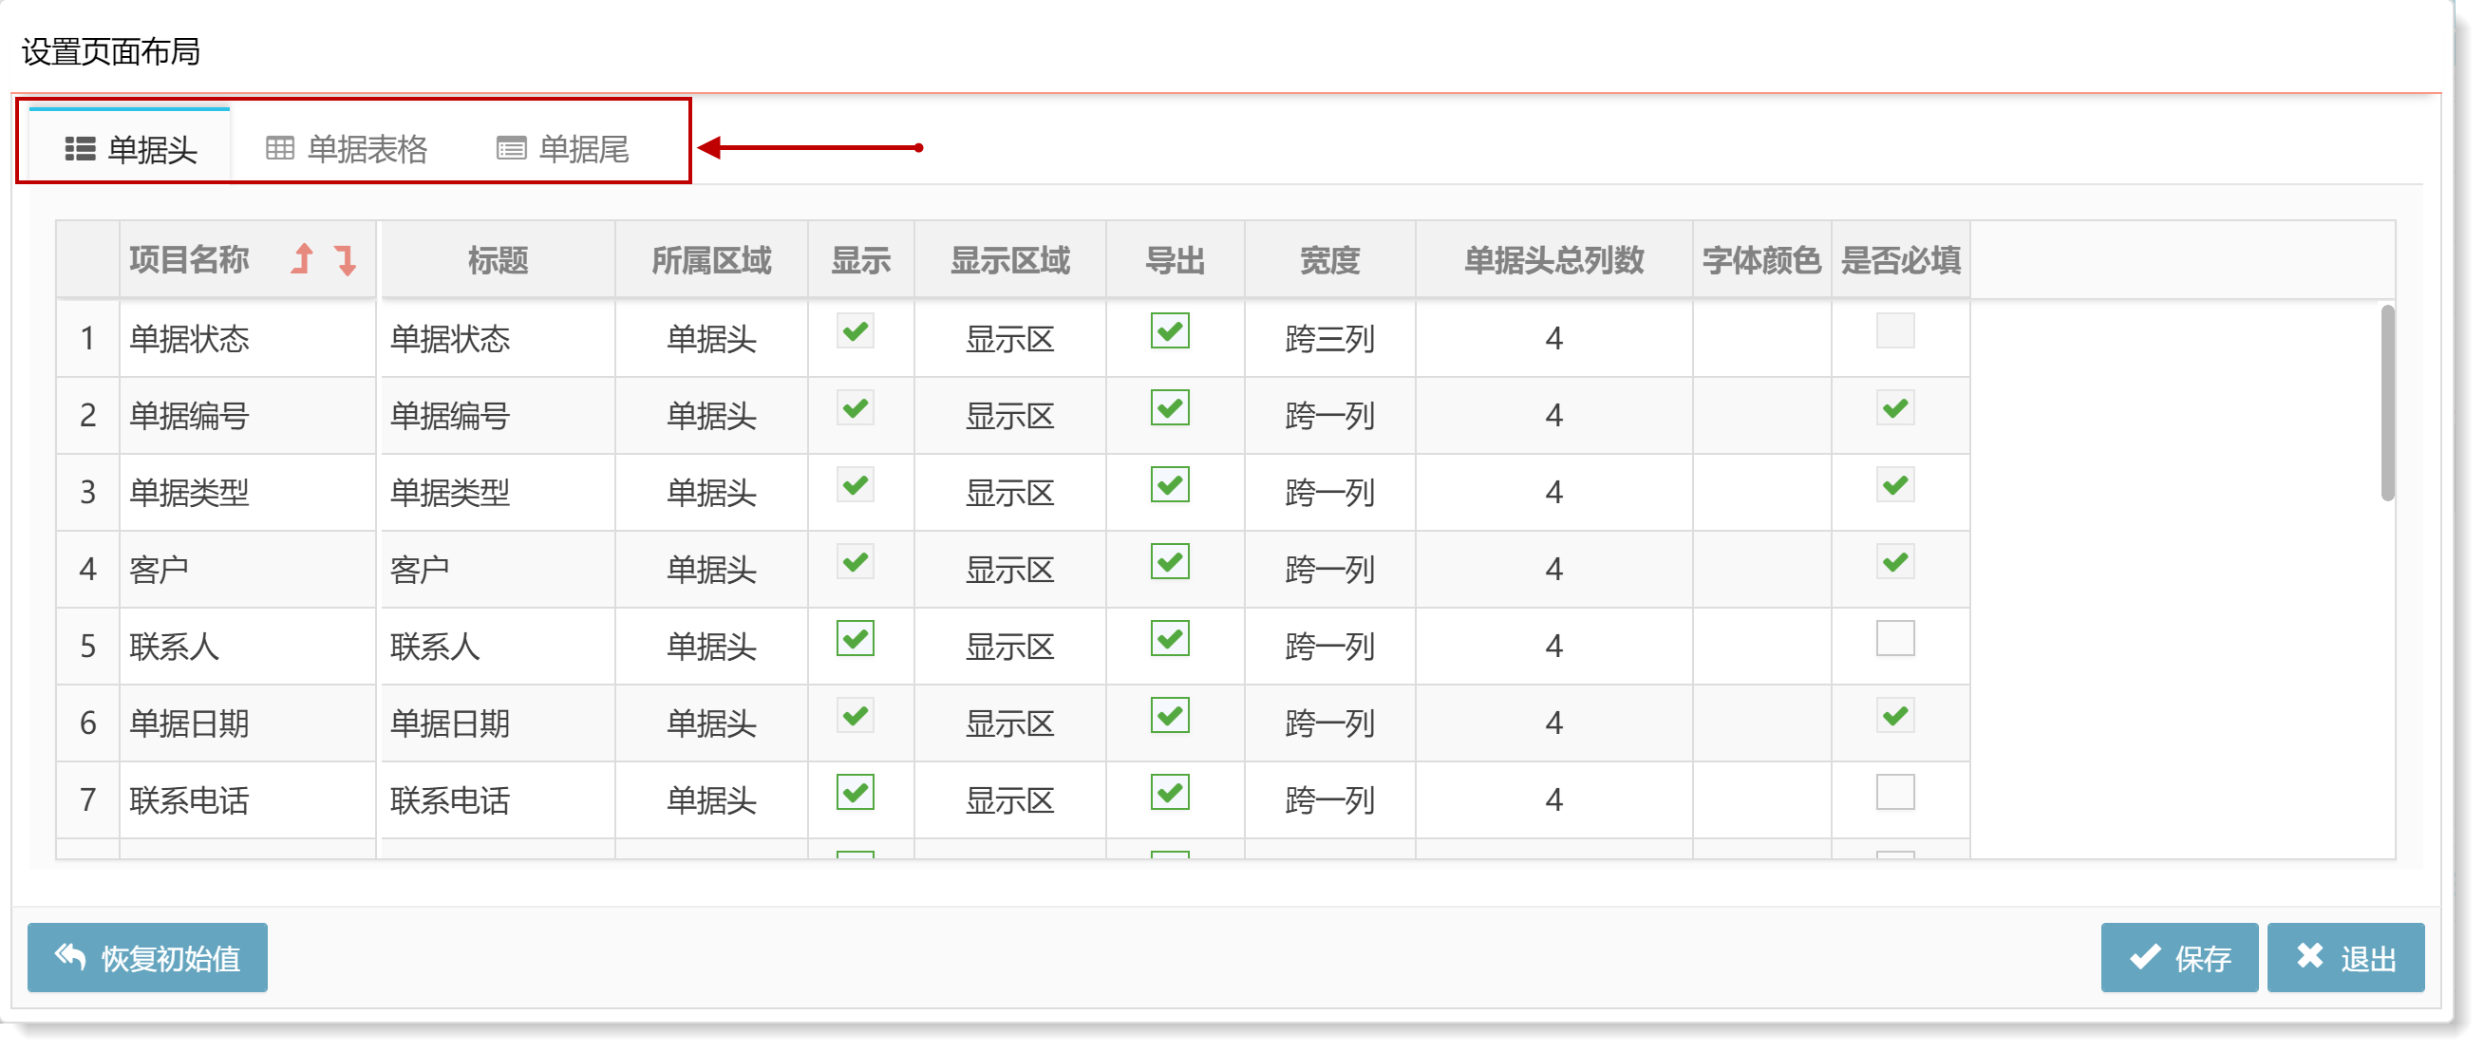
Task: Click the 退出 button
Action: [2346, 958]
